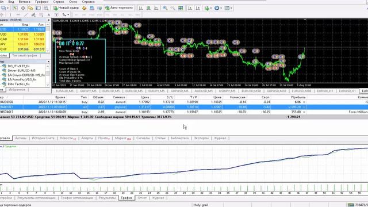Select the EA Driver-EURUSD-M5_fix expert
Image resolution: width=368 pixels, height=207 pixels.
tap(26, 75)
